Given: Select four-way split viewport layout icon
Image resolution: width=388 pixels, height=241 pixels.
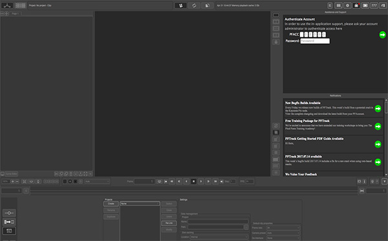Looking at the screenshot, I should (276, 35).
